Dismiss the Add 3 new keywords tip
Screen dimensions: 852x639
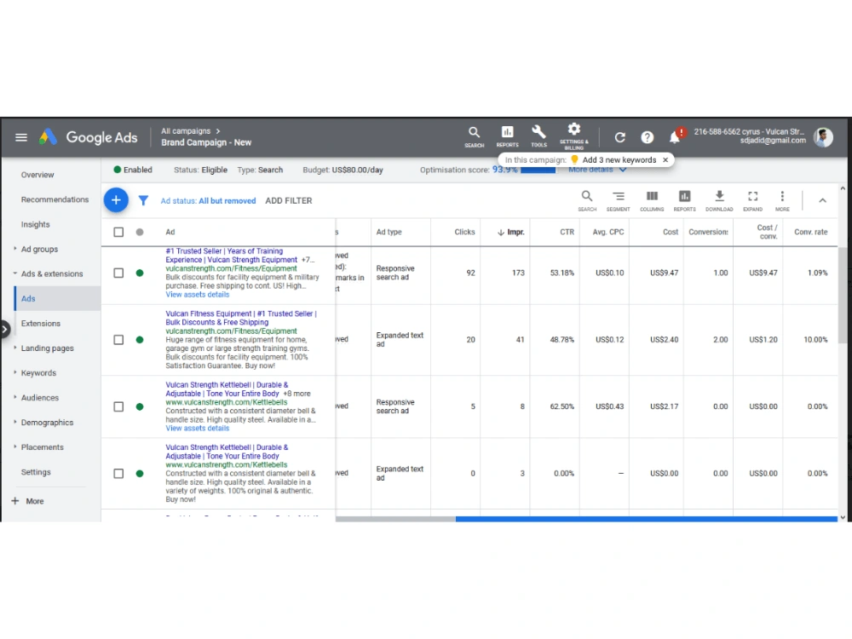(x=665, y=160)
